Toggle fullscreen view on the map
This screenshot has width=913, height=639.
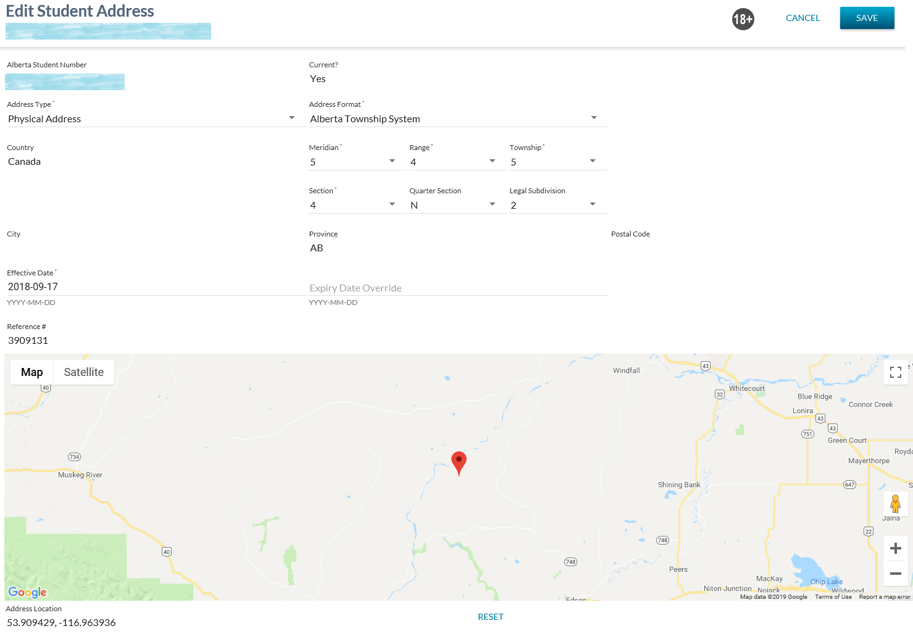[896, 372]
